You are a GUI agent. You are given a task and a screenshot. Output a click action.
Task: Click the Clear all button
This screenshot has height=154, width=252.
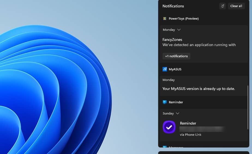click(x=236, y=6)
